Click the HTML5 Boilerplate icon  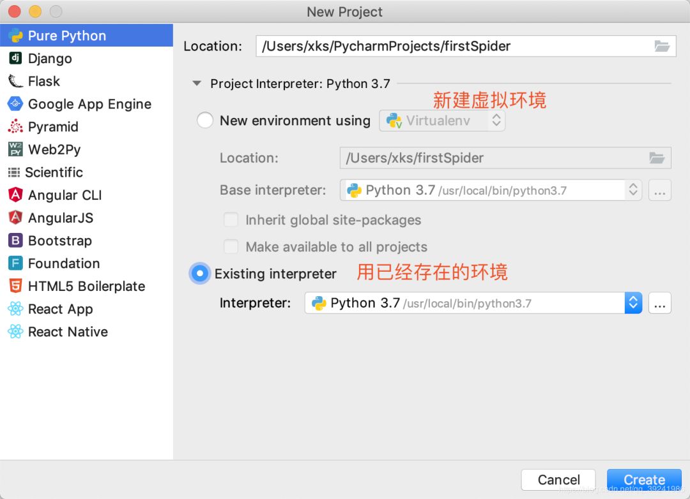15,287
